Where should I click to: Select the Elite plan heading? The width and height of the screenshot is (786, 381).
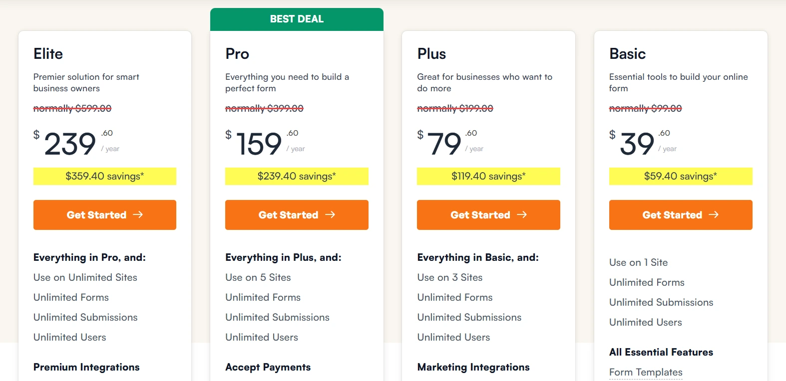click(48, 54)
